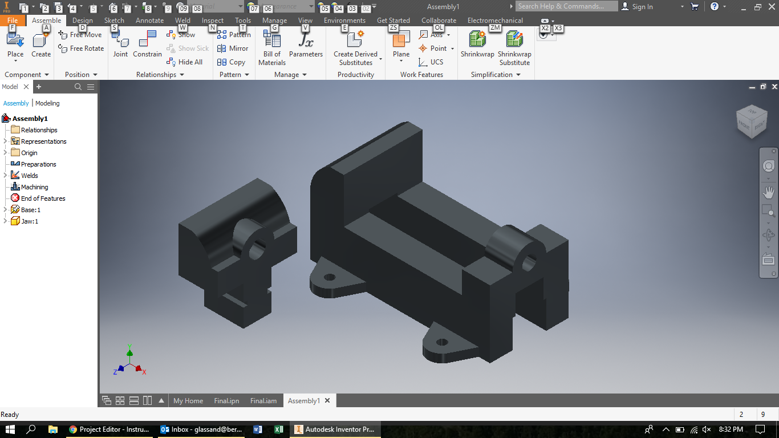Select the Pan hand tool
Image resolution: width=779 pixels, height=438 pixels.
click(x=768, y=192)
